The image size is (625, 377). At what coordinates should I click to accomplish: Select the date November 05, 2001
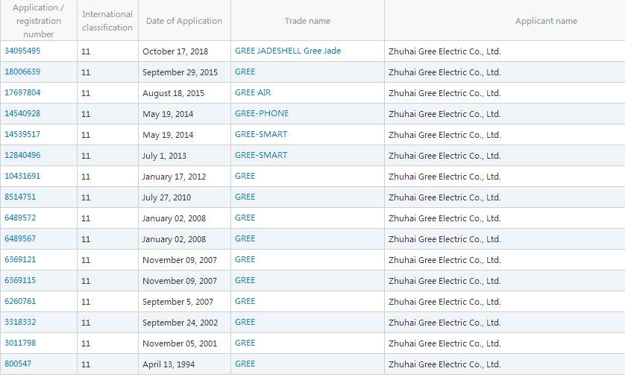pyautogui.click(x=179, y=343)
